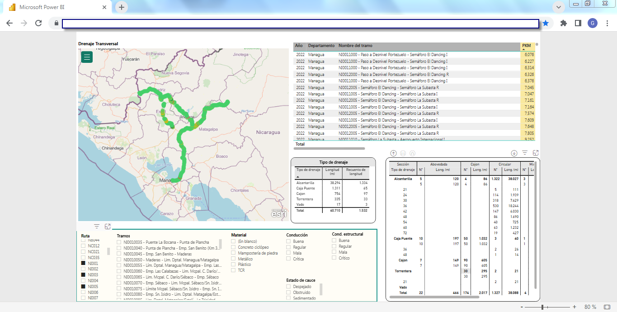Click the fit to page icon
This screenshot has width=617, height=312.
point(608,307)
